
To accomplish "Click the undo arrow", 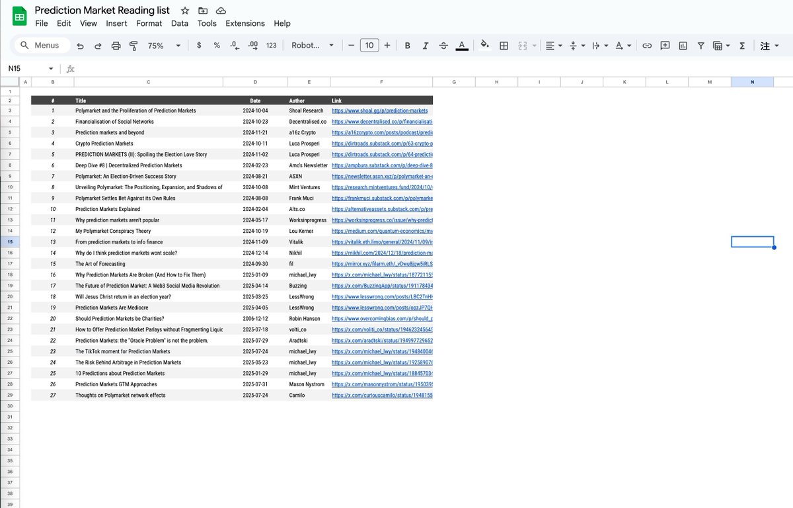I will tap(81, 46).
